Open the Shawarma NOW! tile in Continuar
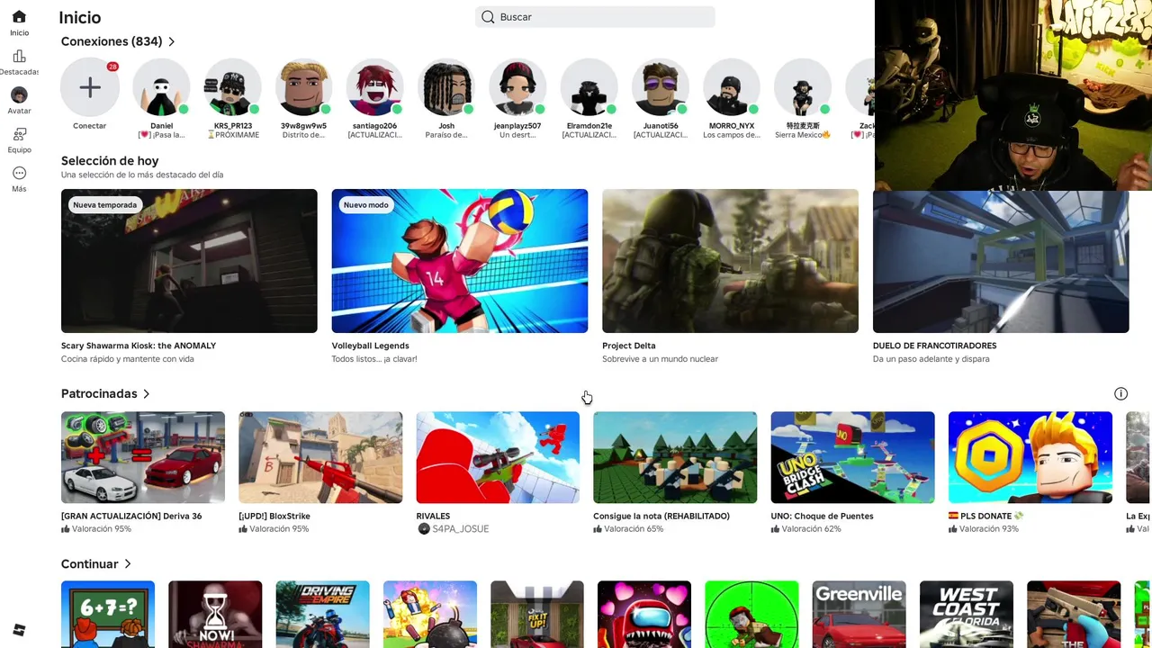Image resolution: width=1152 pixels, height=648 pixels. [x=215, y=614]
